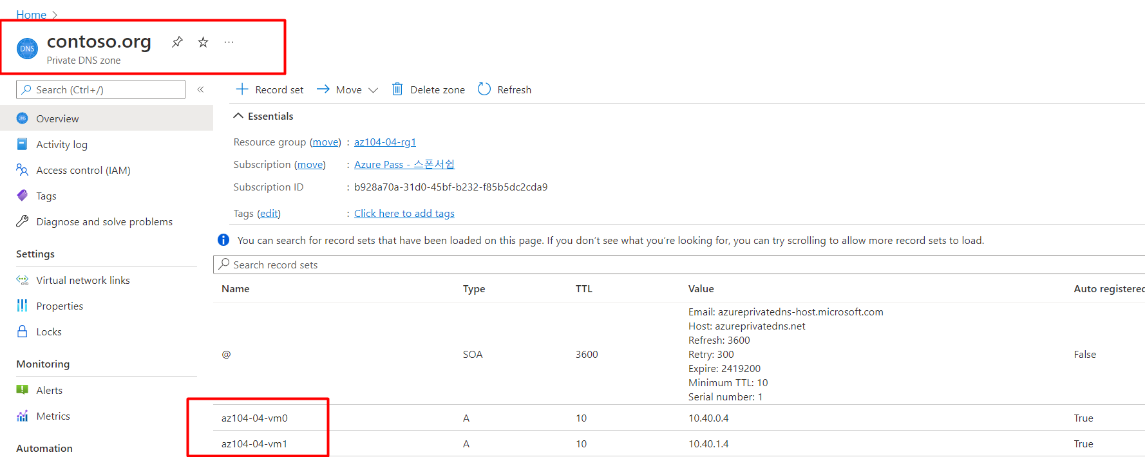Click here to add tags link
The image size is (1145, 457).
pyautogui.click(x=404, y=213)
